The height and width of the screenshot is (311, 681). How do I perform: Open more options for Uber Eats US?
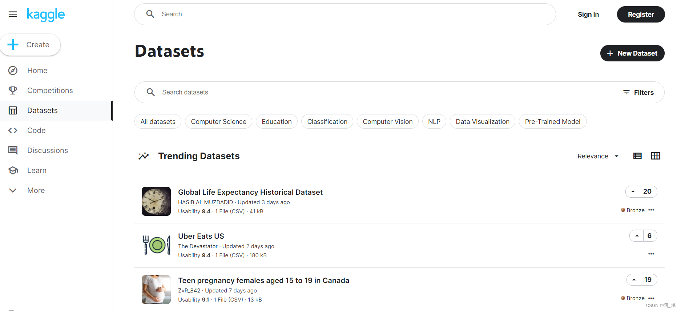(651, 254)
